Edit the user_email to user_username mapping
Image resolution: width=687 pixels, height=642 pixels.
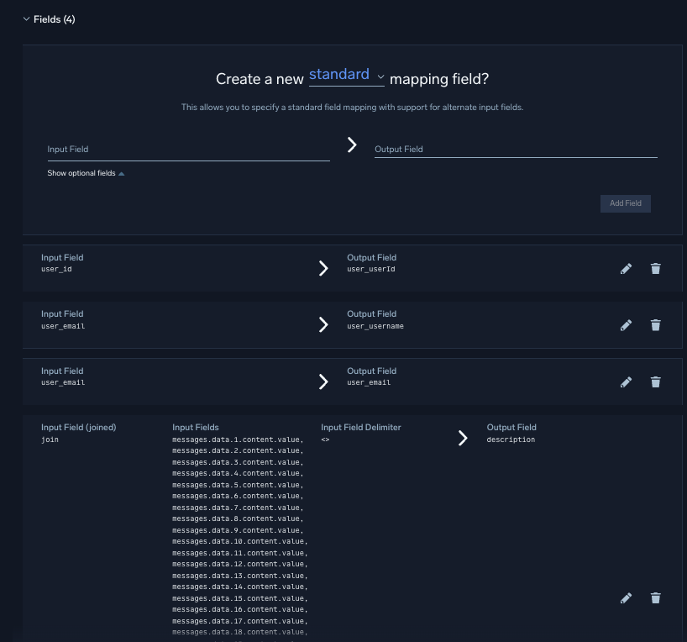pyautogui.click(x=626, y=325)
